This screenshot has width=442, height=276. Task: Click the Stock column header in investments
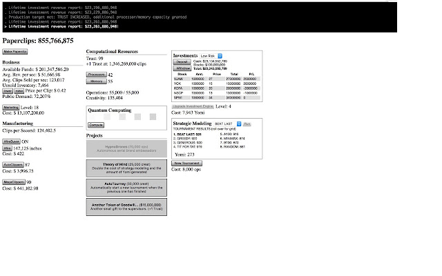182,74
